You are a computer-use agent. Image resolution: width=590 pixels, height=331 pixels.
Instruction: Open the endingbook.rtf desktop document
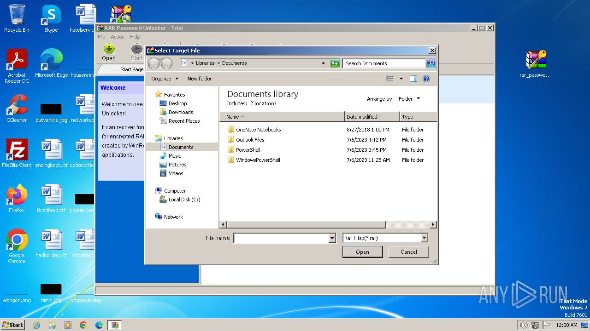coord(51,154)
